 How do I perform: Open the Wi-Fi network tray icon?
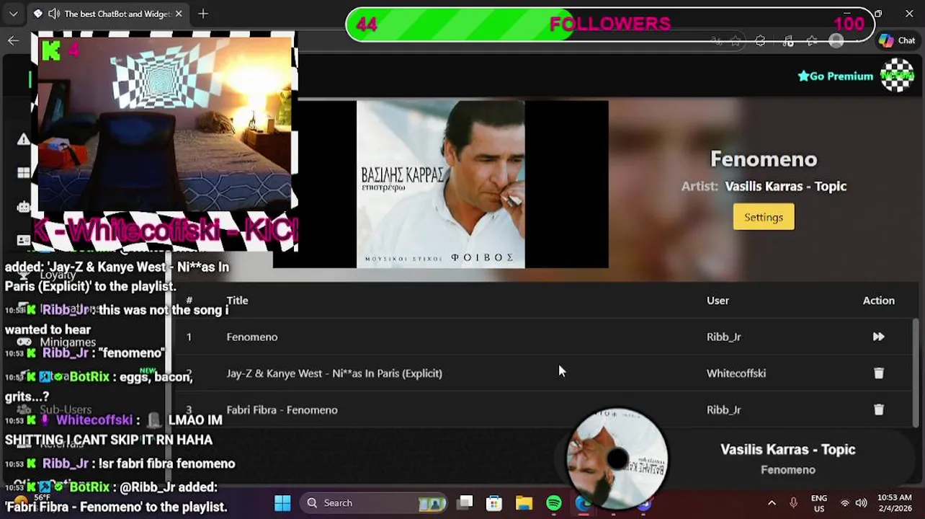coord(845,502)
